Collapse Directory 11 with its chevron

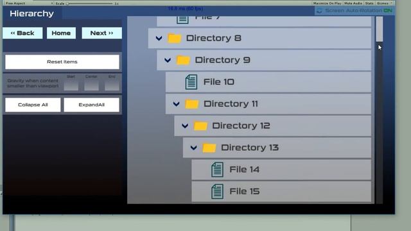[x=176, y=104]
